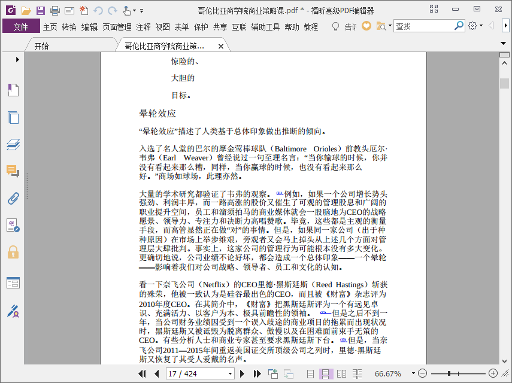Image resolution: width=512 pixels, height=383 pixels.
Task: Expand the tab list dropdown arrow
Action: tap(503, 44)
